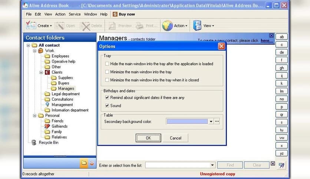This screenshot has width=310, height=179.
Task: Jump to the 'lm' alphabet tab
Action: click(x=281, y=91)
